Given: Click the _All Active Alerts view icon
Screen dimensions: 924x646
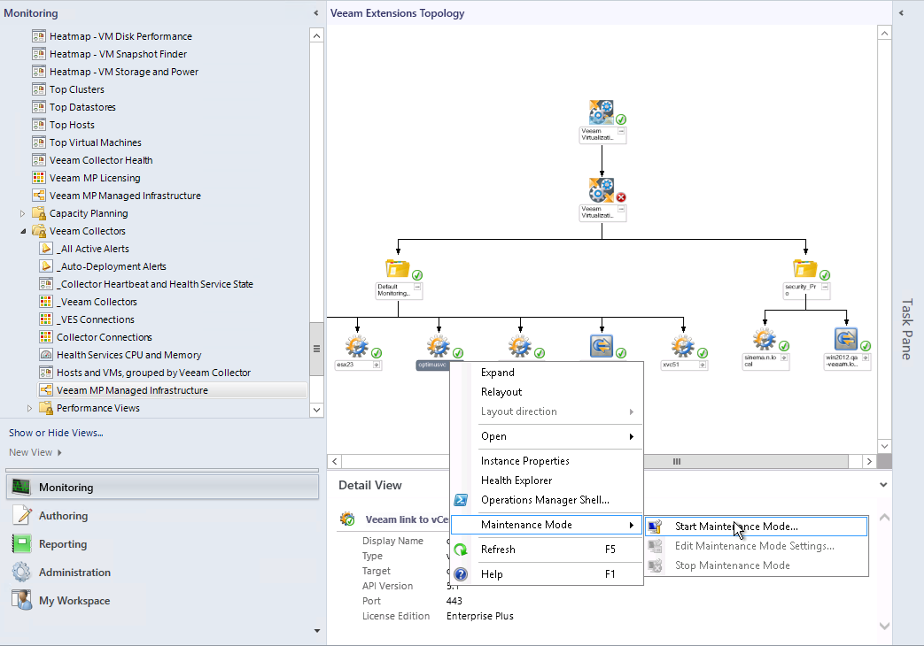Looking at the screenshot, I should [x=46, y=249].
